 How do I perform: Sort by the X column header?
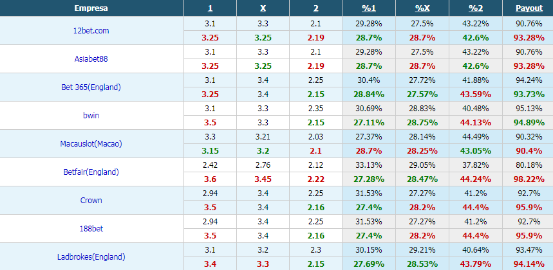tap(263, 8)
